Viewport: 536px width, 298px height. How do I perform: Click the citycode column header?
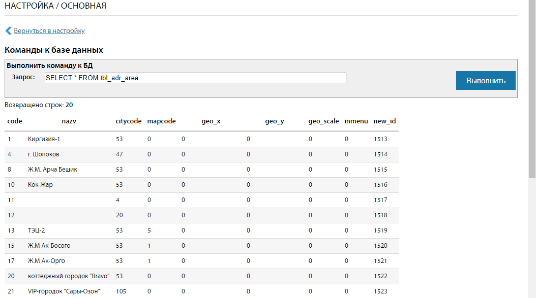129,121
